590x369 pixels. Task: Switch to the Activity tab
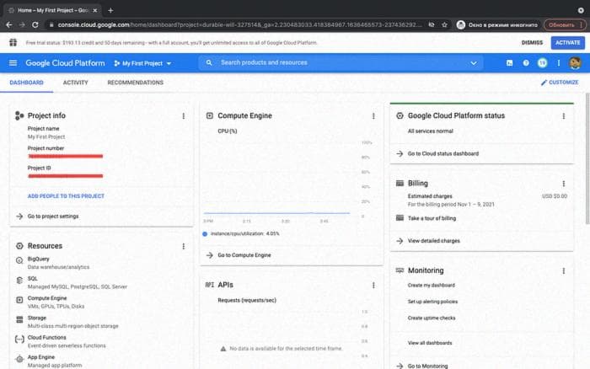click(75, 83)
